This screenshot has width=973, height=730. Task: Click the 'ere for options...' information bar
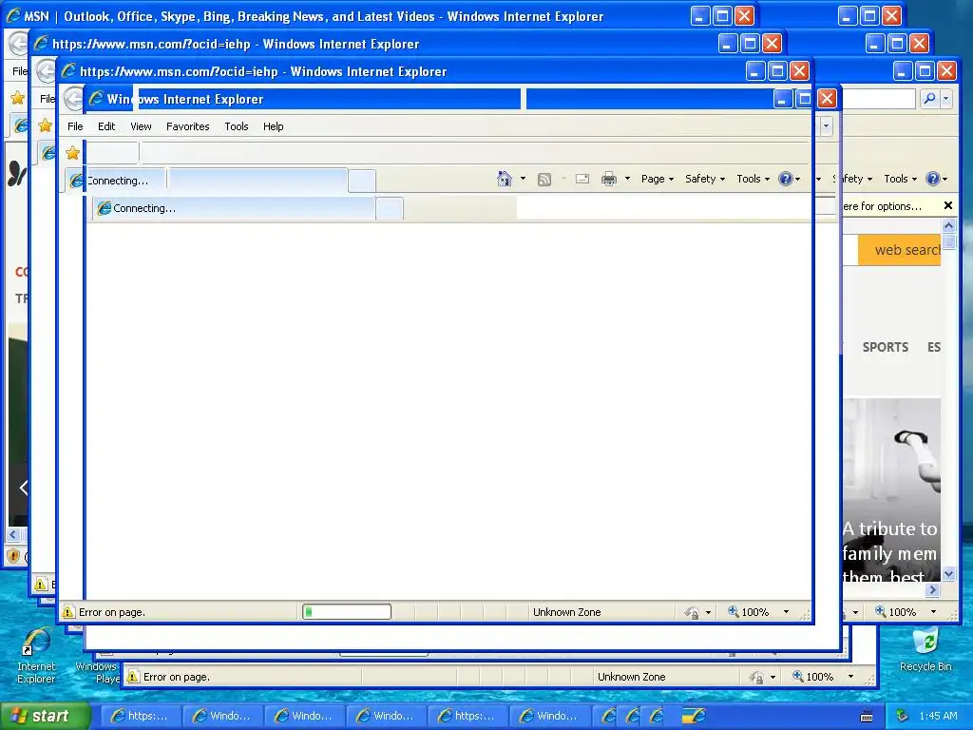point(882,206)
